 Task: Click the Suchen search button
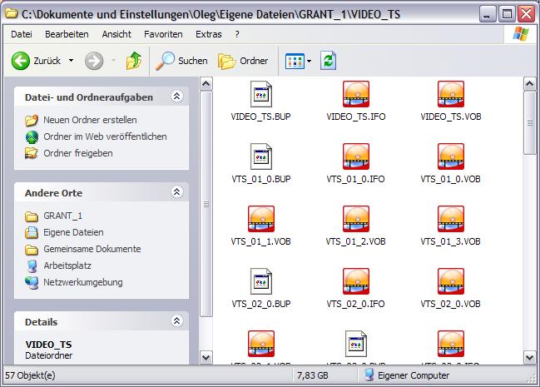(182, 61)
